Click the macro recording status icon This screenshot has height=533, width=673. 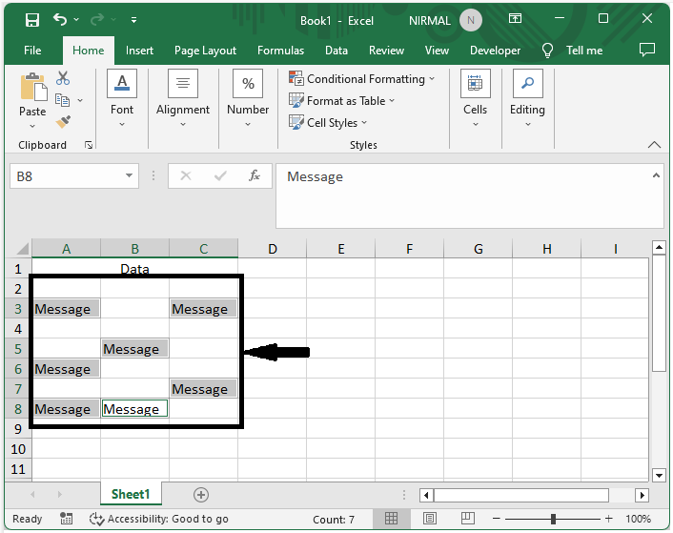tap(66, 519)
